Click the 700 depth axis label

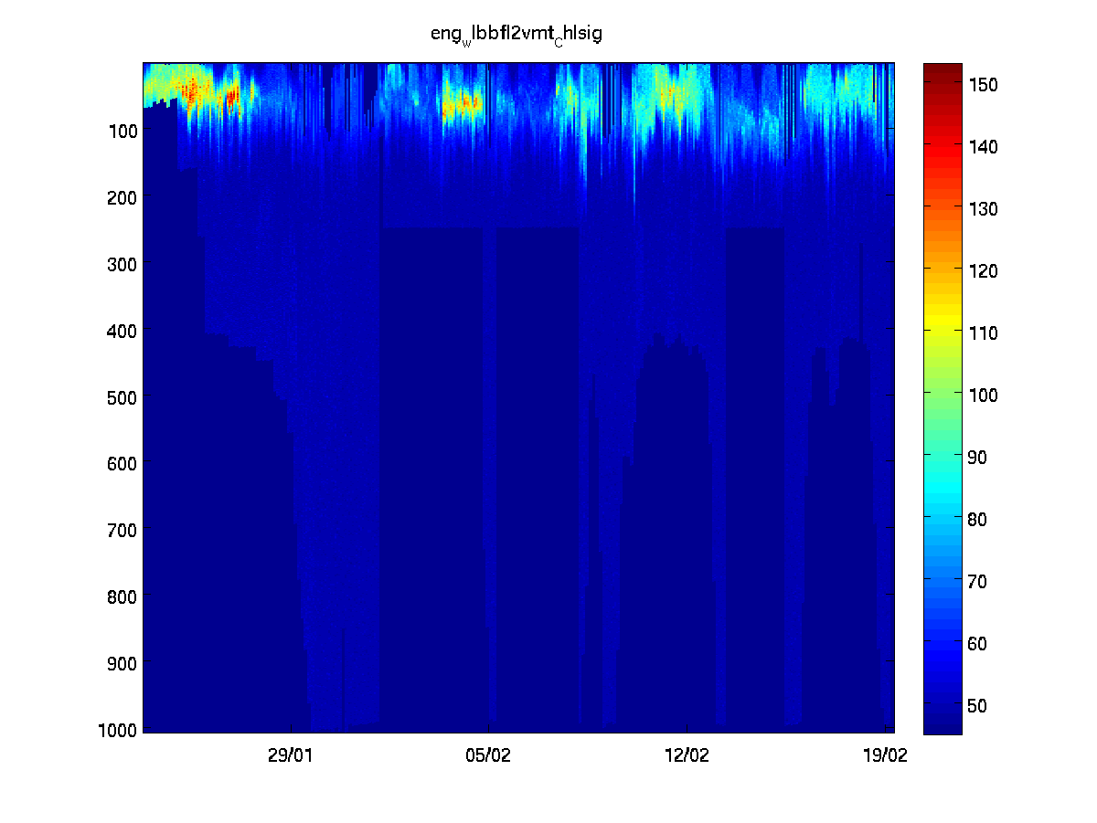[x=123, y=530]
